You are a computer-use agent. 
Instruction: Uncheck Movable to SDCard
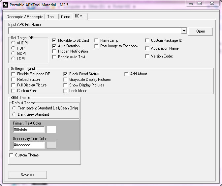(x=54, y=40)
